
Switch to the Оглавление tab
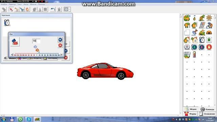(207, 114)
